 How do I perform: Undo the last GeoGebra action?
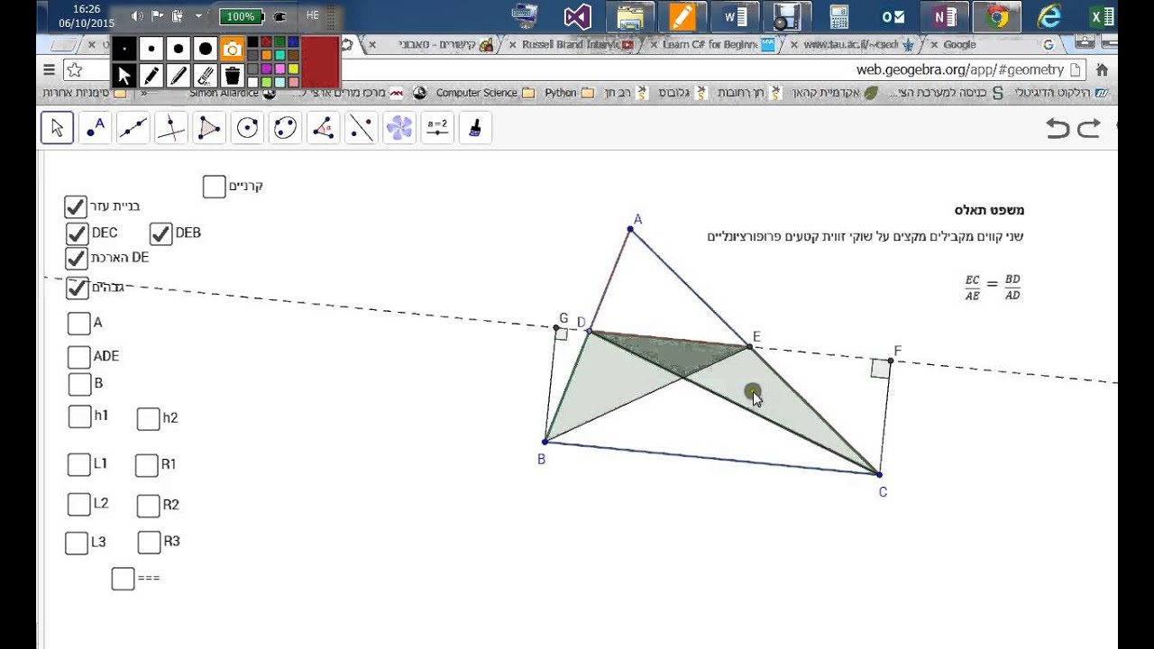pyautogui.click(x=1058, y=128)
